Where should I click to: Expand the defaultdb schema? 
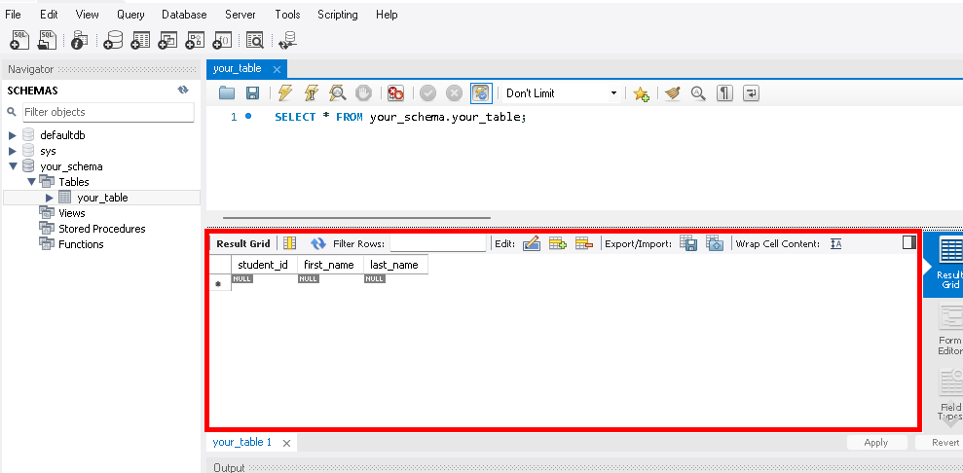coord(13,135)
